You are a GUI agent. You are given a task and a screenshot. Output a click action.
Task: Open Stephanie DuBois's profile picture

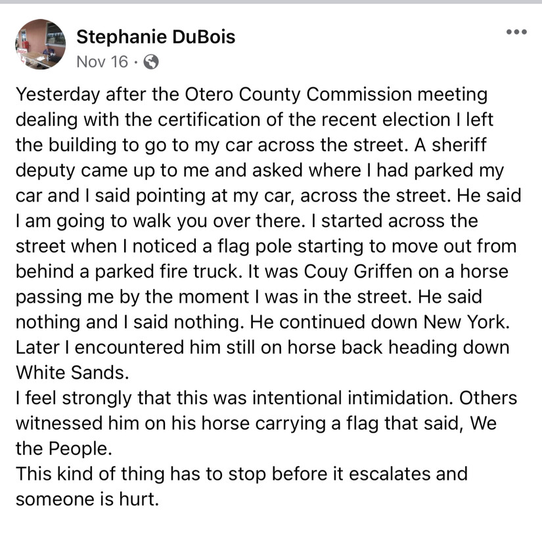coord(41,44)
